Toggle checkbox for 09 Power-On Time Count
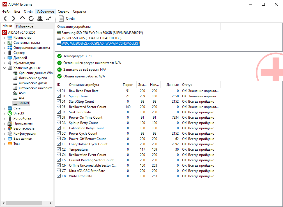Image resolution: width=283 pixels, height=207 pixels. pos(59,117)
